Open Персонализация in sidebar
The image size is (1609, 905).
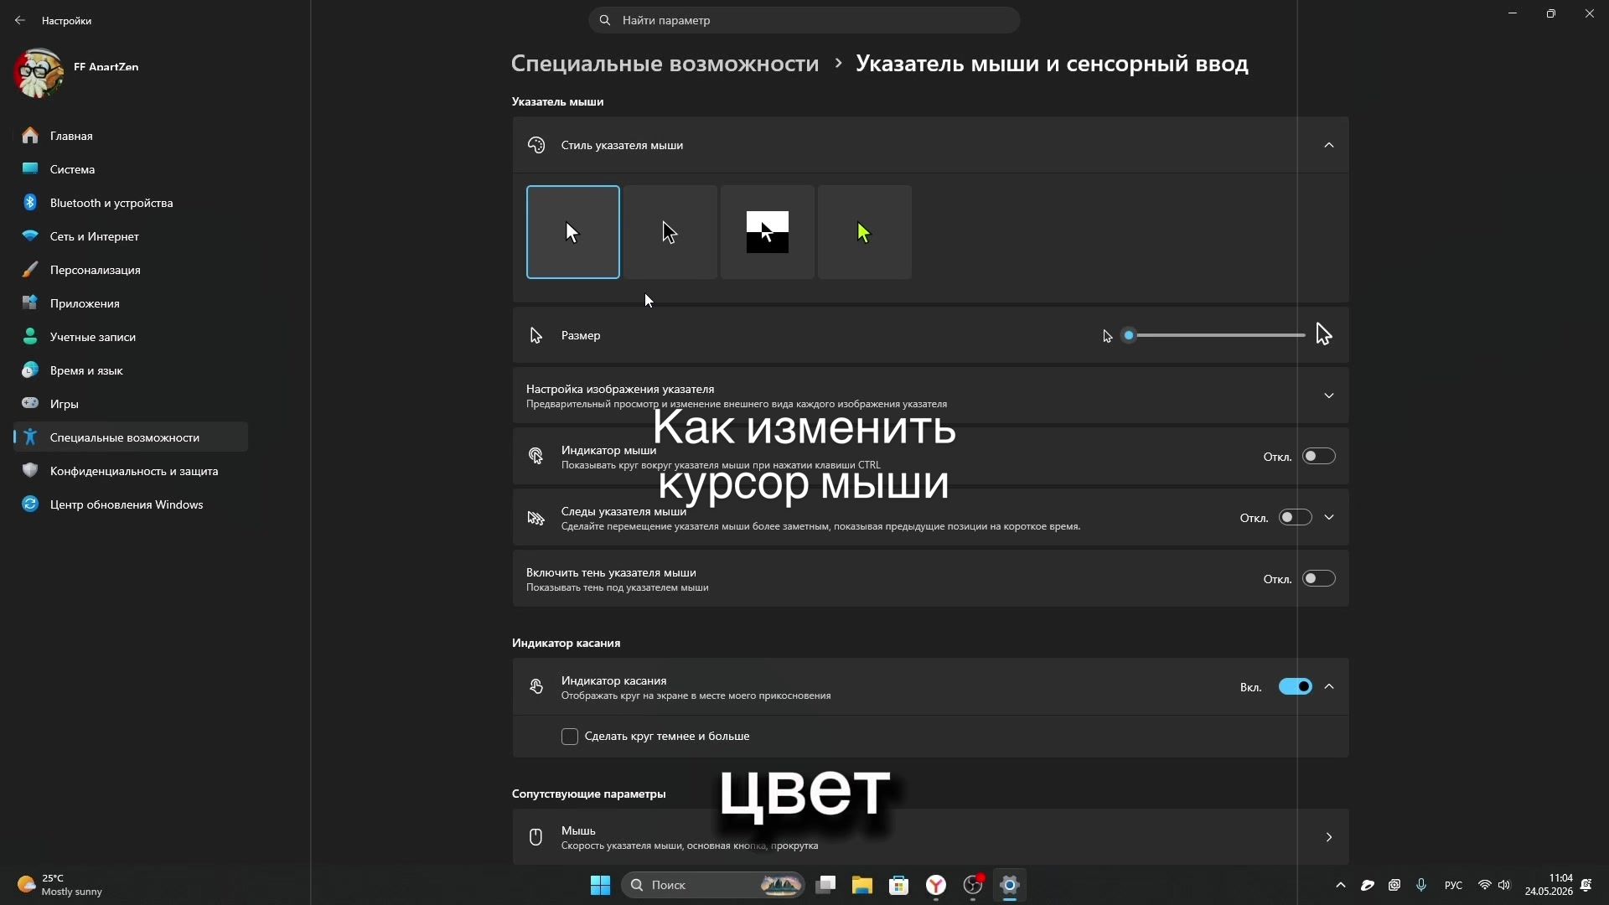(x=131, y=270)
